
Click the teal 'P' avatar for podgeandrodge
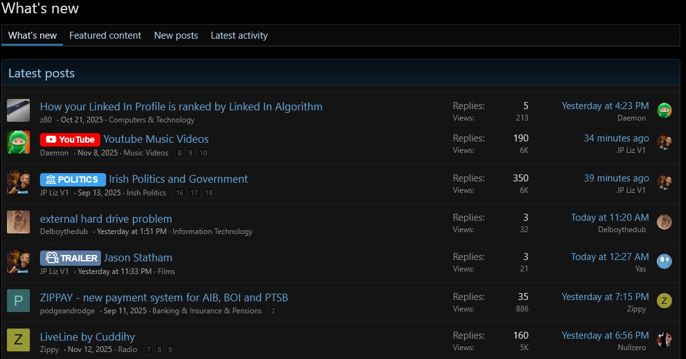[18, 301]
